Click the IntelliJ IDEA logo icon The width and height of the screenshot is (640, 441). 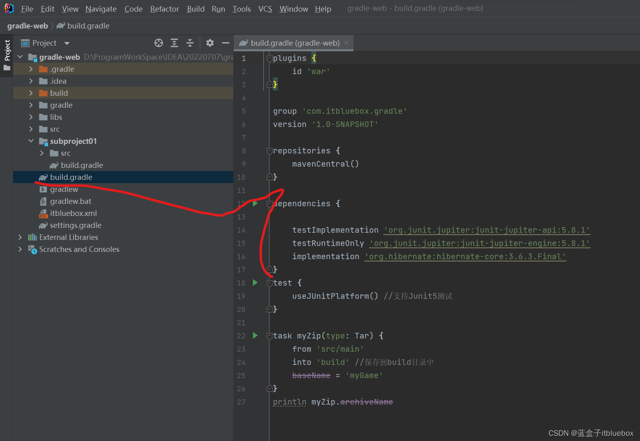click(x=9, y=8)
